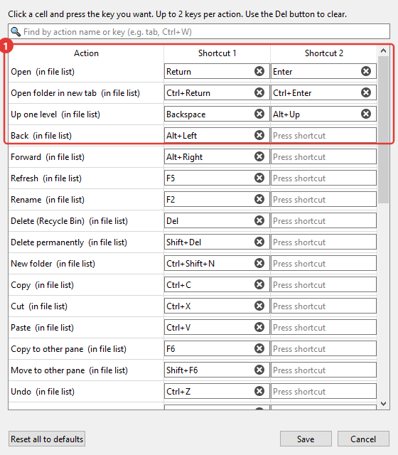This screenshot has height=455, width=398.
Task: Click the Reset all to defaults button
Action: coord(47,439)
